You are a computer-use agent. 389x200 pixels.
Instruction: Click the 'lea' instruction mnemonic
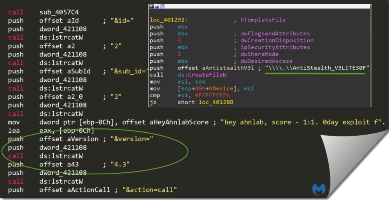(14, 130)
